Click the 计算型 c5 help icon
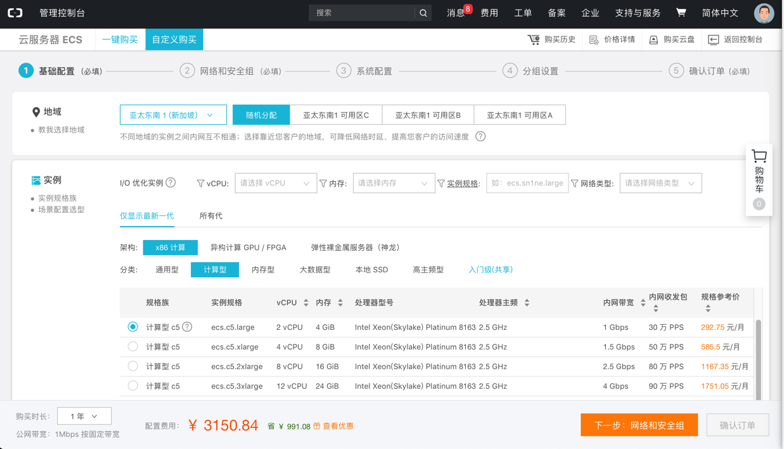 187,327
